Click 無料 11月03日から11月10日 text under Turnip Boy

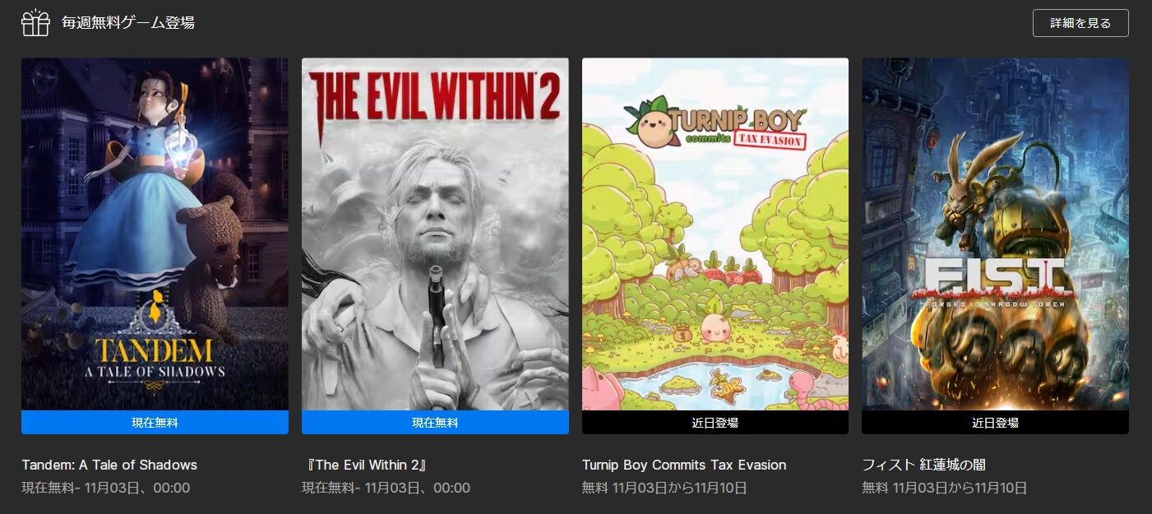[x=664, y=488]
